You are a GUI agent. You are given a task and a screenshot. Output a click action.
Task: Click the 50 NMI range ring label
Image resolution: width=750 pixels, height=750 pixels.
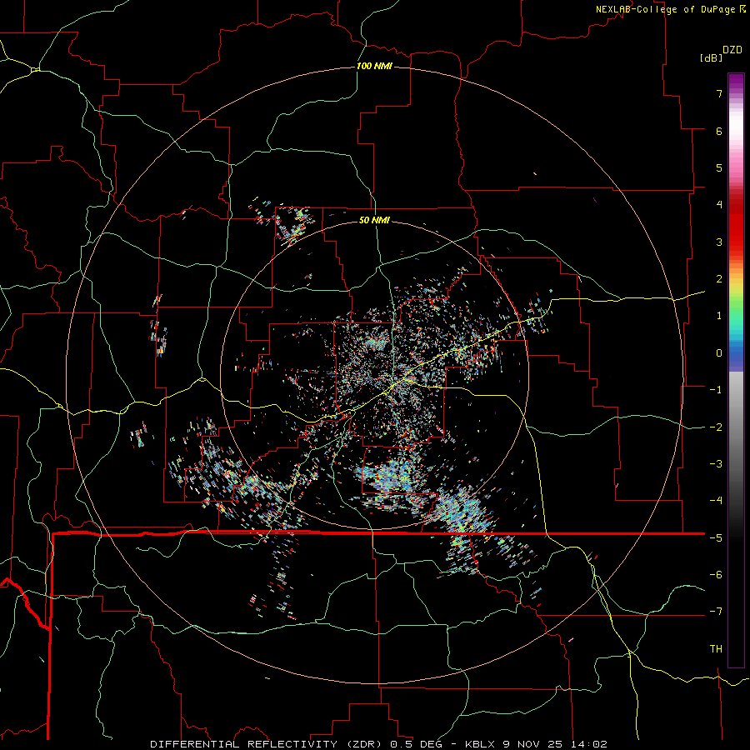point(374,220)
